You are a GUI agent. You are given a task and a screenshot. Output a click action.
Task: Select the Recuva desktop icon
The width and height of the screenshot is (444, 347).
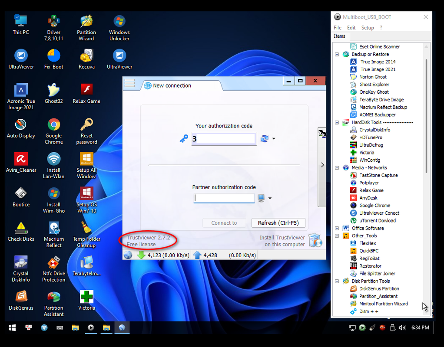[86, 59]
